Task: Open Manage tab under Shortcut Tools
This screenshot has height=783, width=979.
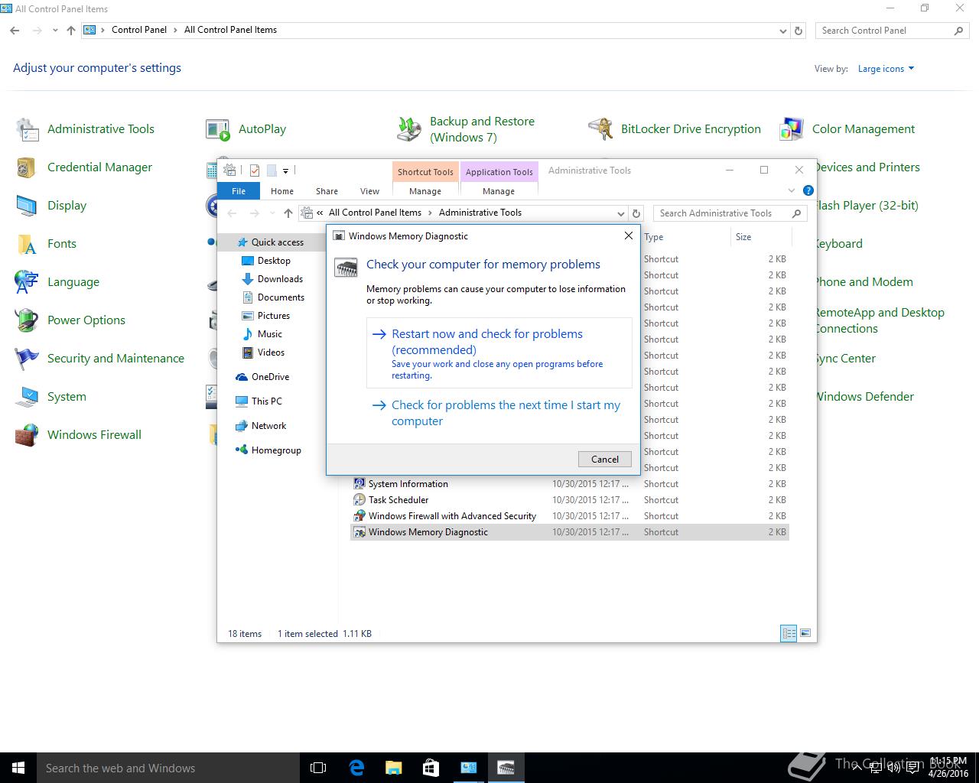Action: [425, 191]
